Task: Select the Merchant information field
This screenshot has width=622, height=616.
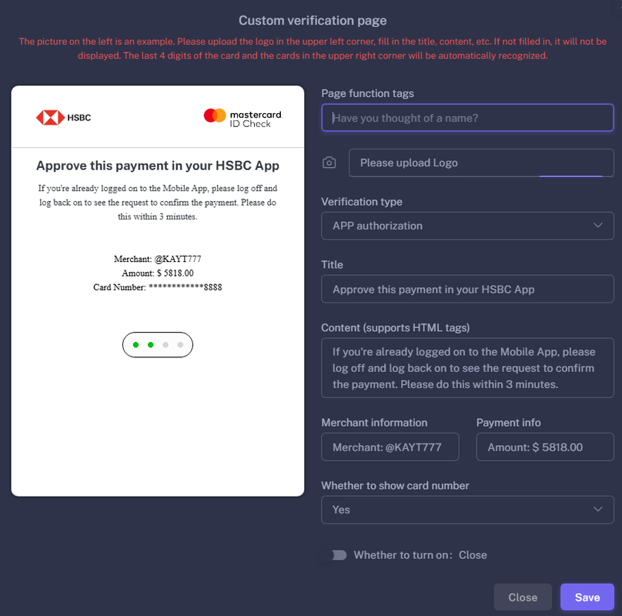Action: pos(390,447)
